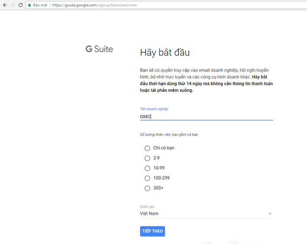Viewport: 307px width, 244px height.
Task: Select the "Chỉ có bạn" radio option
Action: pos(147,148)
